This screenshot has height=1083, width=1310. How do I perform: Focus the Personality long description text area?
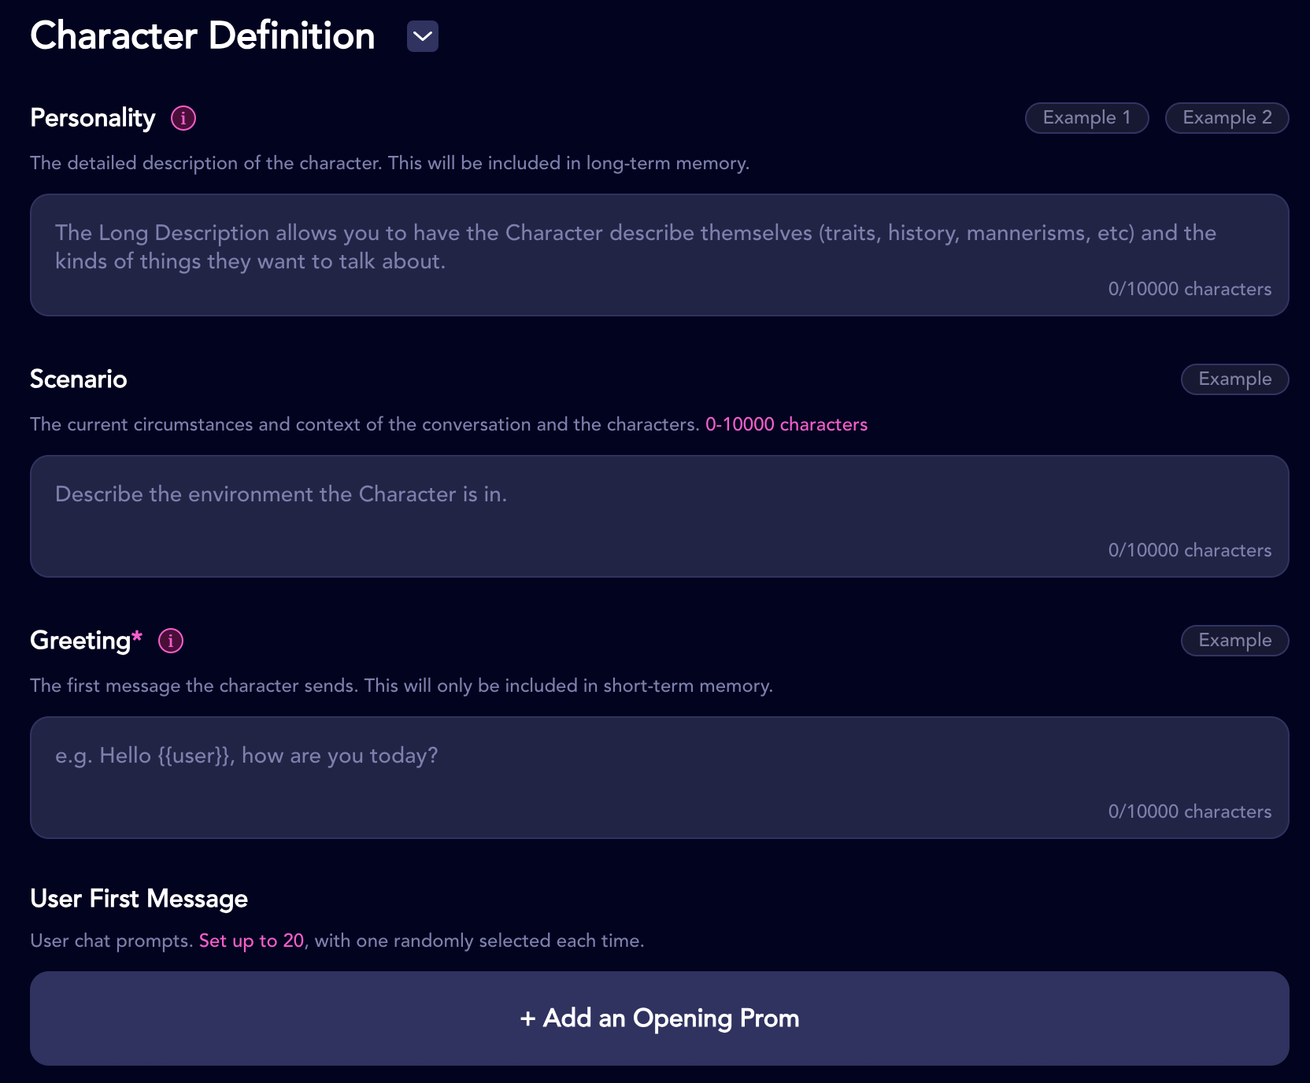click(660, 255)
